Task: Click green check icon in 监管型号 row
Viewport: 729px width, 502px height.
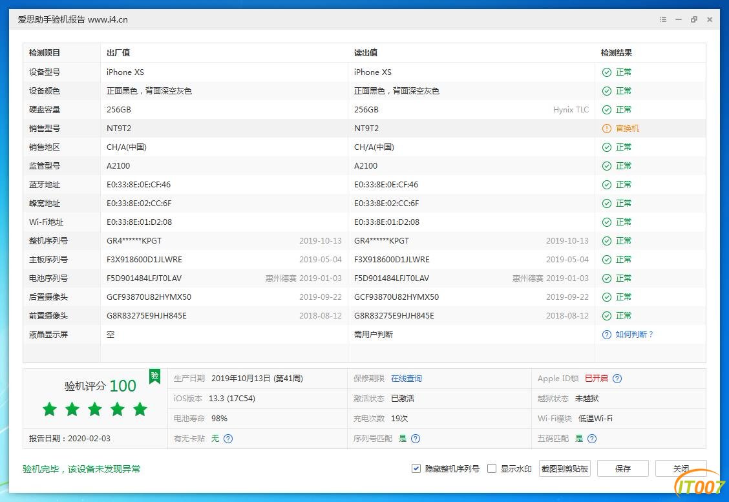Action: click(607, 166)
